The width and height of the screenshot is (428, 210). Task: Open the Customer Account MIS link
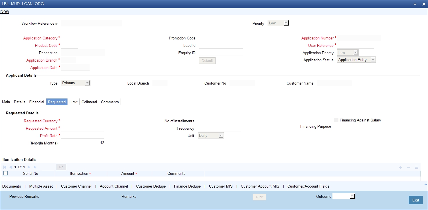[x=260, y=186]
